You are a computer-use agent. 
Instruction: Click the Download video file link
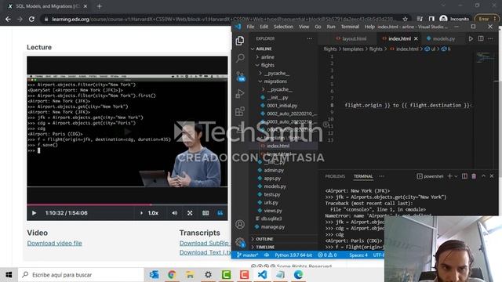(x=54, y=243)
